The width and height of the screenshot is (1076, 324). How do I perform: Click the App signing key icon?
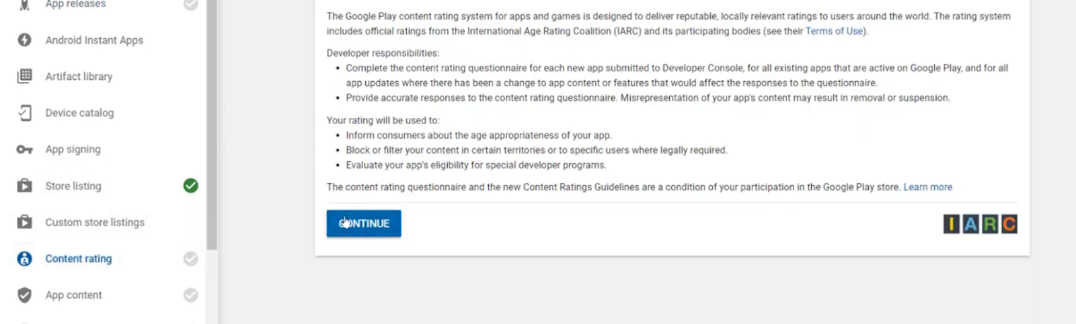click(24, 150)
